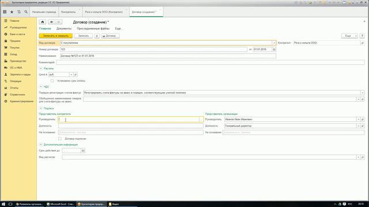
Task: Open Главное section in sidebar
Action: [14, 21]
